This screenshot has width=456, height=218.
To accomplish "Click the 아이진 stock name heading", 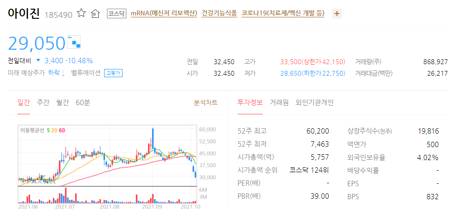I will click(24, 14).
